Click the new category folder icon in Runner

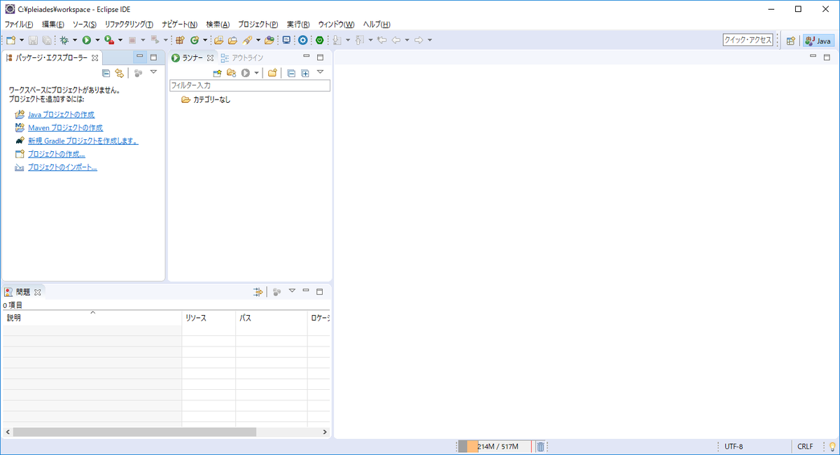coord(273,73)
